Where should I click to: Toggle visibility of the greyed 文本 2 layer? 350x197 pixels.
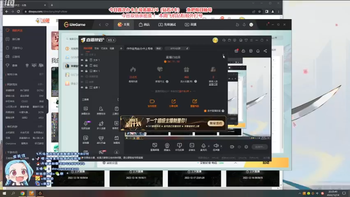[x=82, y=54]
